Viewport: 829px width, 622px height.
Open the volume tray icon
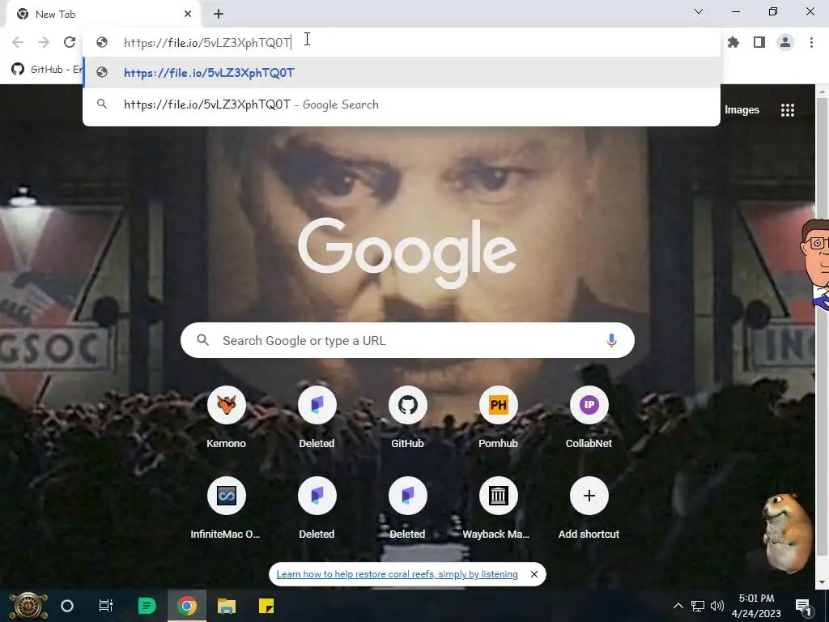[x=717, y=606]
